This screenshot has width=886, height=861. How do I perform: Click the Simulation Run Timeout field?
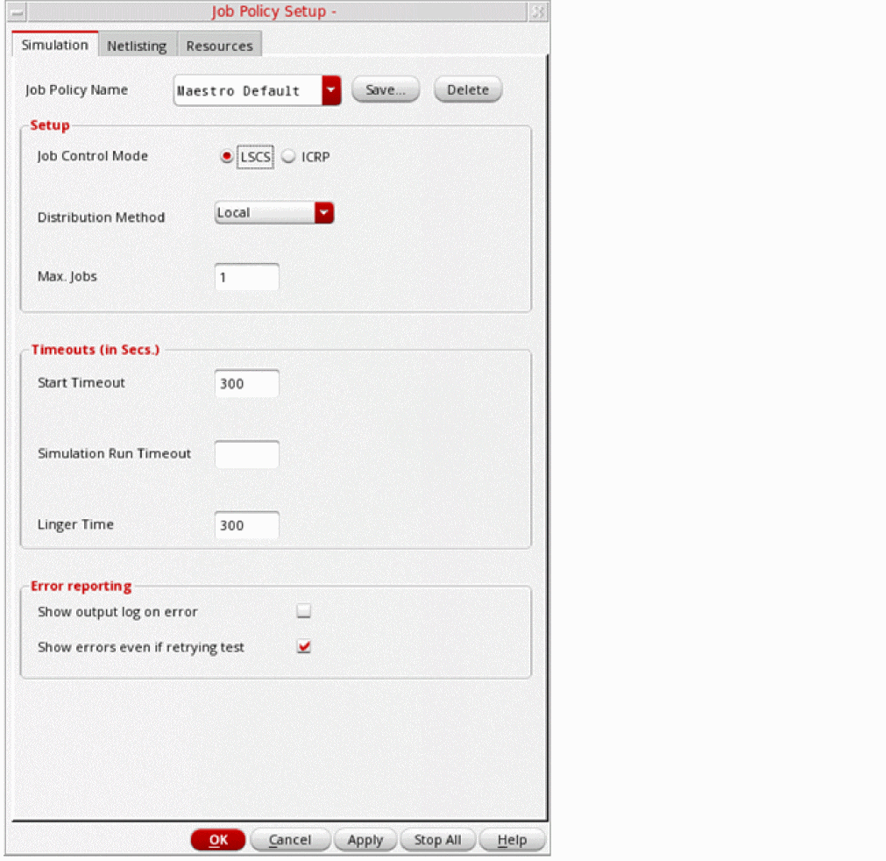(x=247, y=454)
